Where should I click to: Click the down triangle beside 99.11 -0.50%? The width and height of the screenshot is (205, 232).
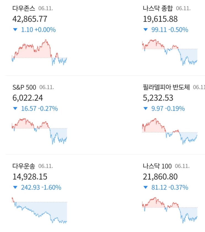145,30
